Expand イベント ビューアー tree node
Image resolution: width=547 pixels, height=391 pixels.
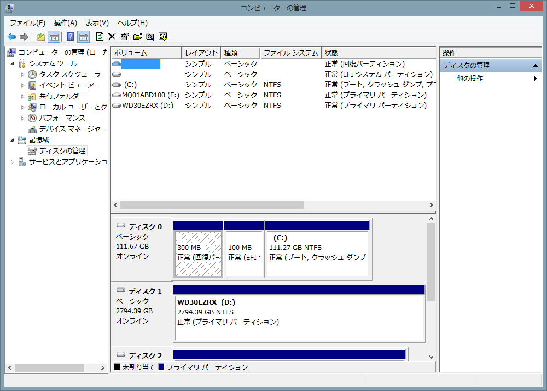(22, 85)
